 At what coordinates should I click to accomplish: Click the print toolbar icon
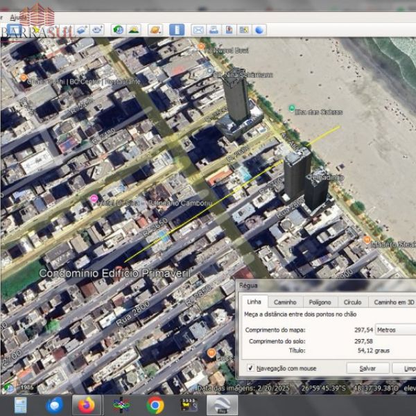point(214,30)
